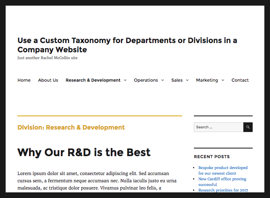The image size is (270, 198).
Task: Expand the Marketing submenu chevron
Action: 223,80
